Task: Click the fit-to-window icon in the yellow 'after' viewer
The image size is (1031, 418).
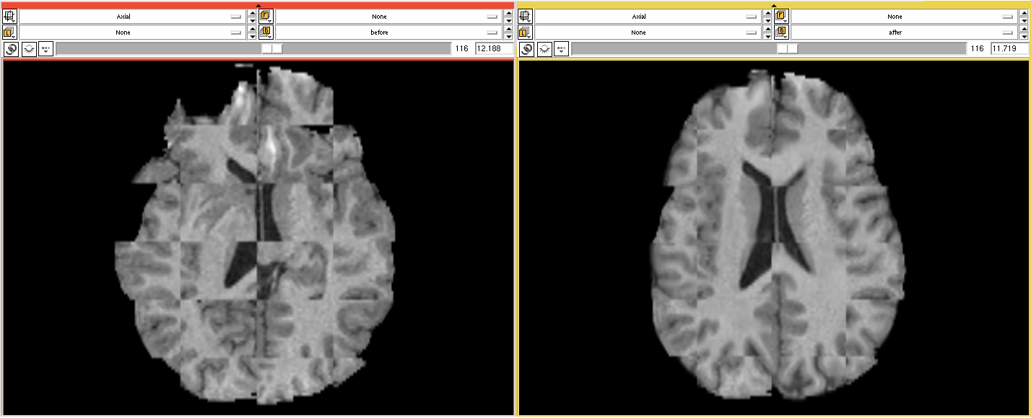Action: coord(526,16)
